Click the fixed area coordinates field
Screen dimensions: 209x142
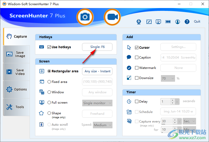(97, 81)
